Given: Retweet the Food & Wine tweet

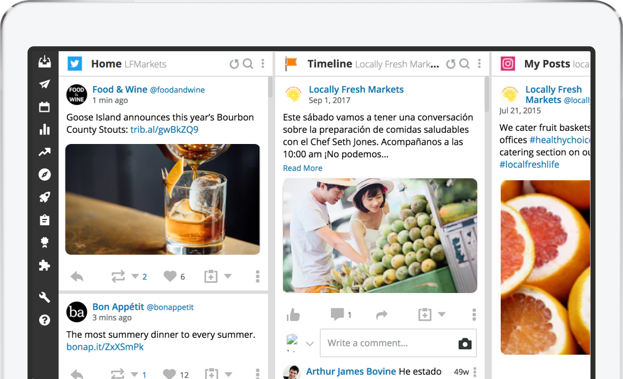Looking at the screenshot, I should [118, 277].
